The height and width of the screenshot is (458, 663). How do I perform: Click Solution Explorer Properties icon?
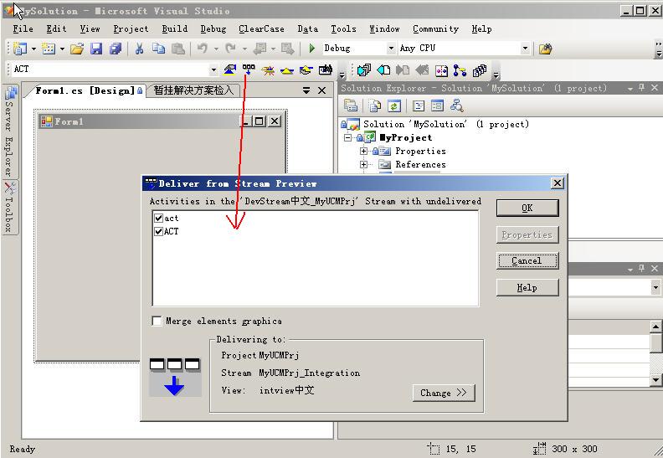click(x=351, y=105)
